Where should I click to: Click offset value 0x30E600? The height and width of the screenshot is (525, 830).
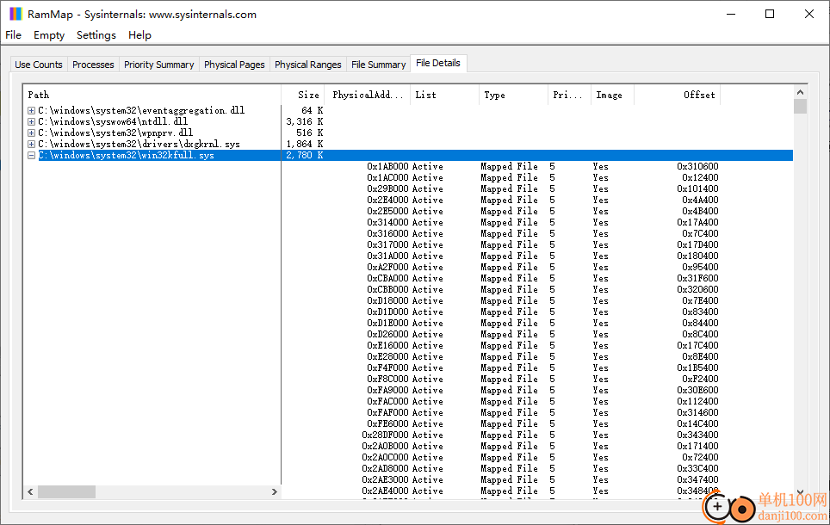[x=697, y=390]
